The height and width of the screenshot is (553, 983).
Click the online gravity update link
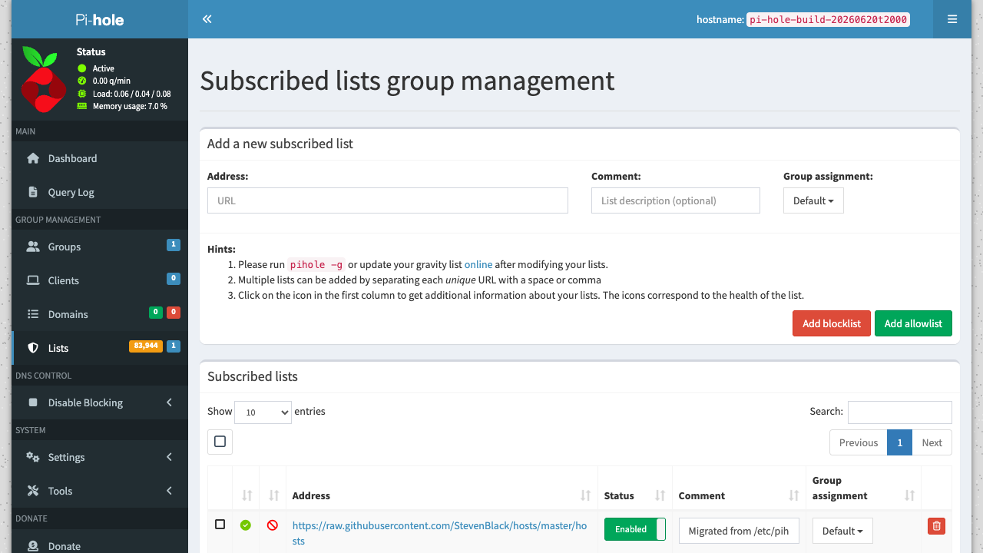(x=478, y=264)
